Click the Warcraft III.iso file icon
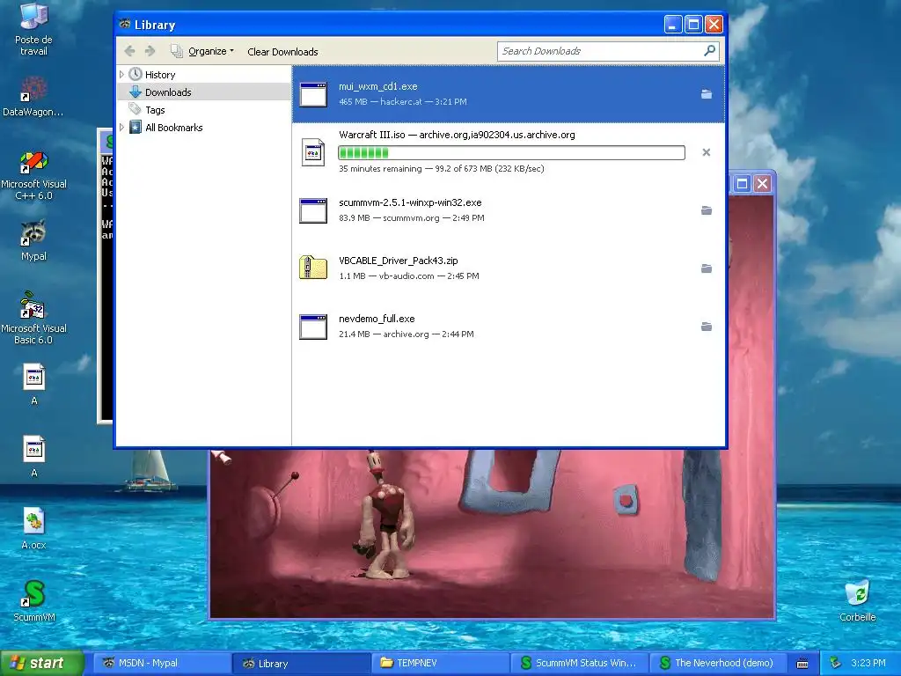 (313, 152)
